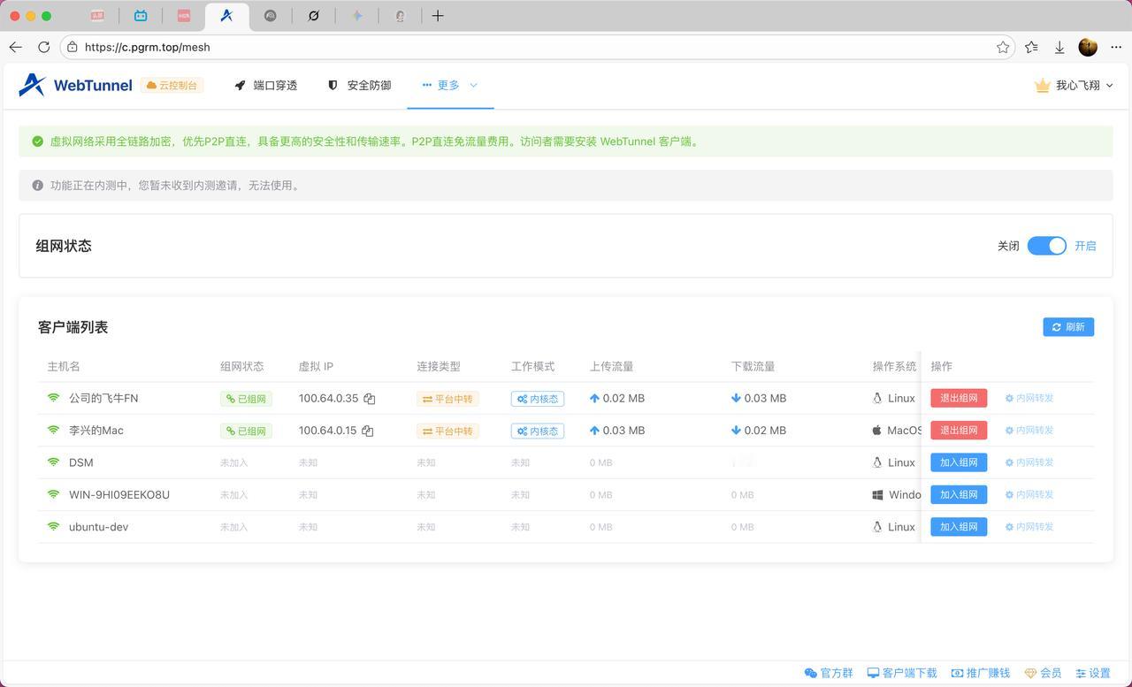Open 内网转发 for 李兴的Mac
Screen dimensions: 1132x687
pos(1029,431)
